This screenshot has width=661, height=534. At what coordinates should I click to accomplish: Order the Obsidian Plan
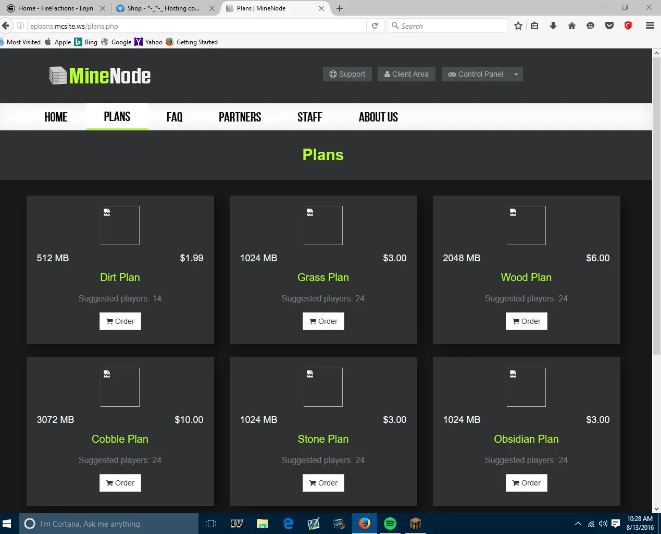[527, 483]
